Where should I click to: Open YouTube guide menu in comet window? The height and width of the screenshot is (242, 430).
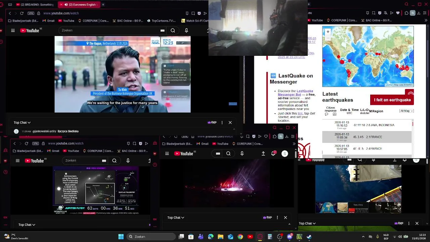[17, 161]
